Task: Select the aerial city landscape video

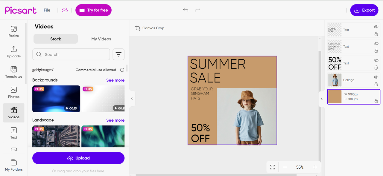Action: (x=56, y=136)
